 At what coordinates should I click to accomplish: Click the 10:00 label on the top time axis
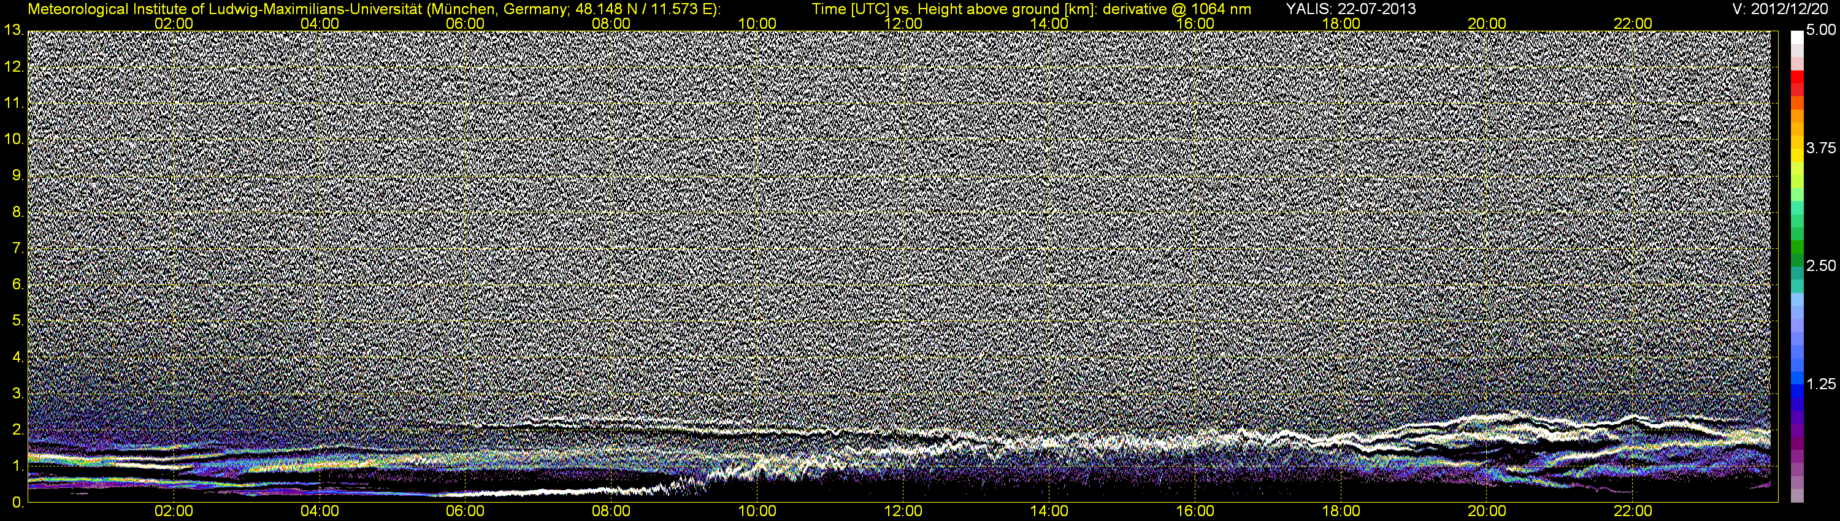click(757, 23)
